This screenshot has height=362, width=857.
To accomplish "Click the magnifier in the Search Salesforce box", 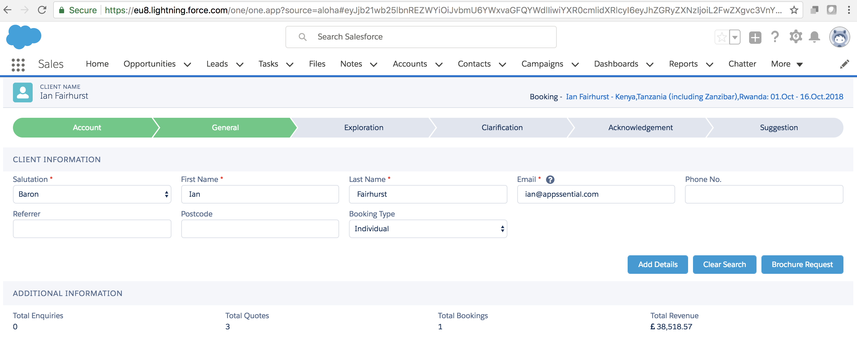I will coord(302,37).
